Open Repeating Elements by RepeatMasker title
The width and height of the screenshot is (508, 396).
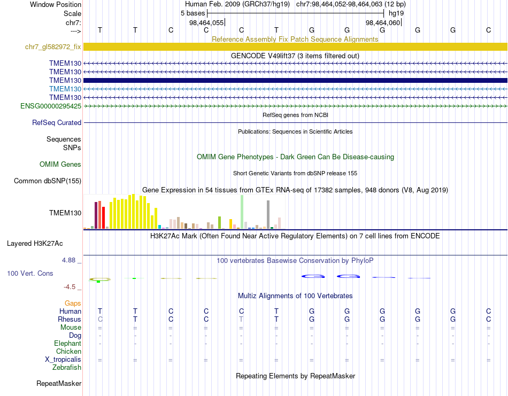coord(296,376)
